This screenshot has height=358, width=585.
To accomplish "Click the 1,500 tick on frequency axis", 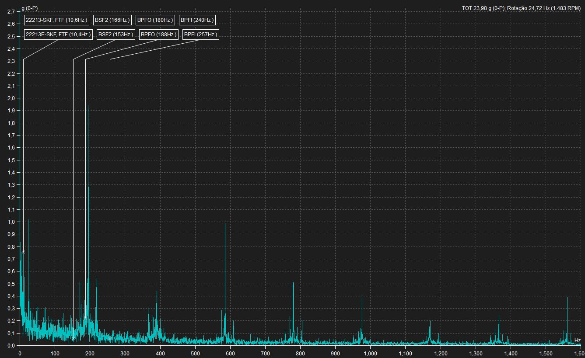I will pyautogui.click(x=546, y=353).
